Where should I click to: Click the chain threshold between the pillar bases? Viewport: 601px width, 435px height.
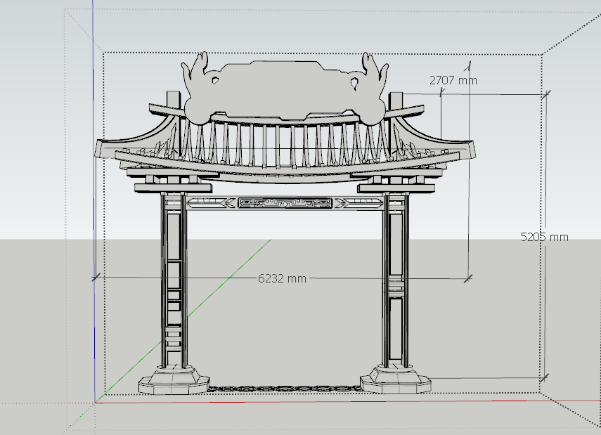coord(285,388)
